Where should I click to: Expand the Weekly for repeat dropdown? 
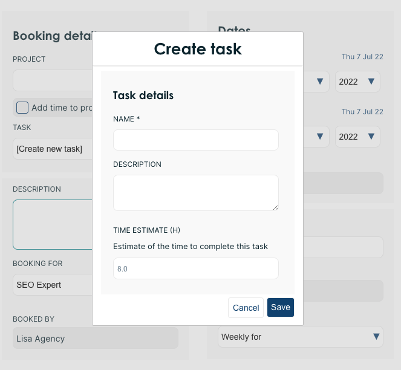pos(300,337)
